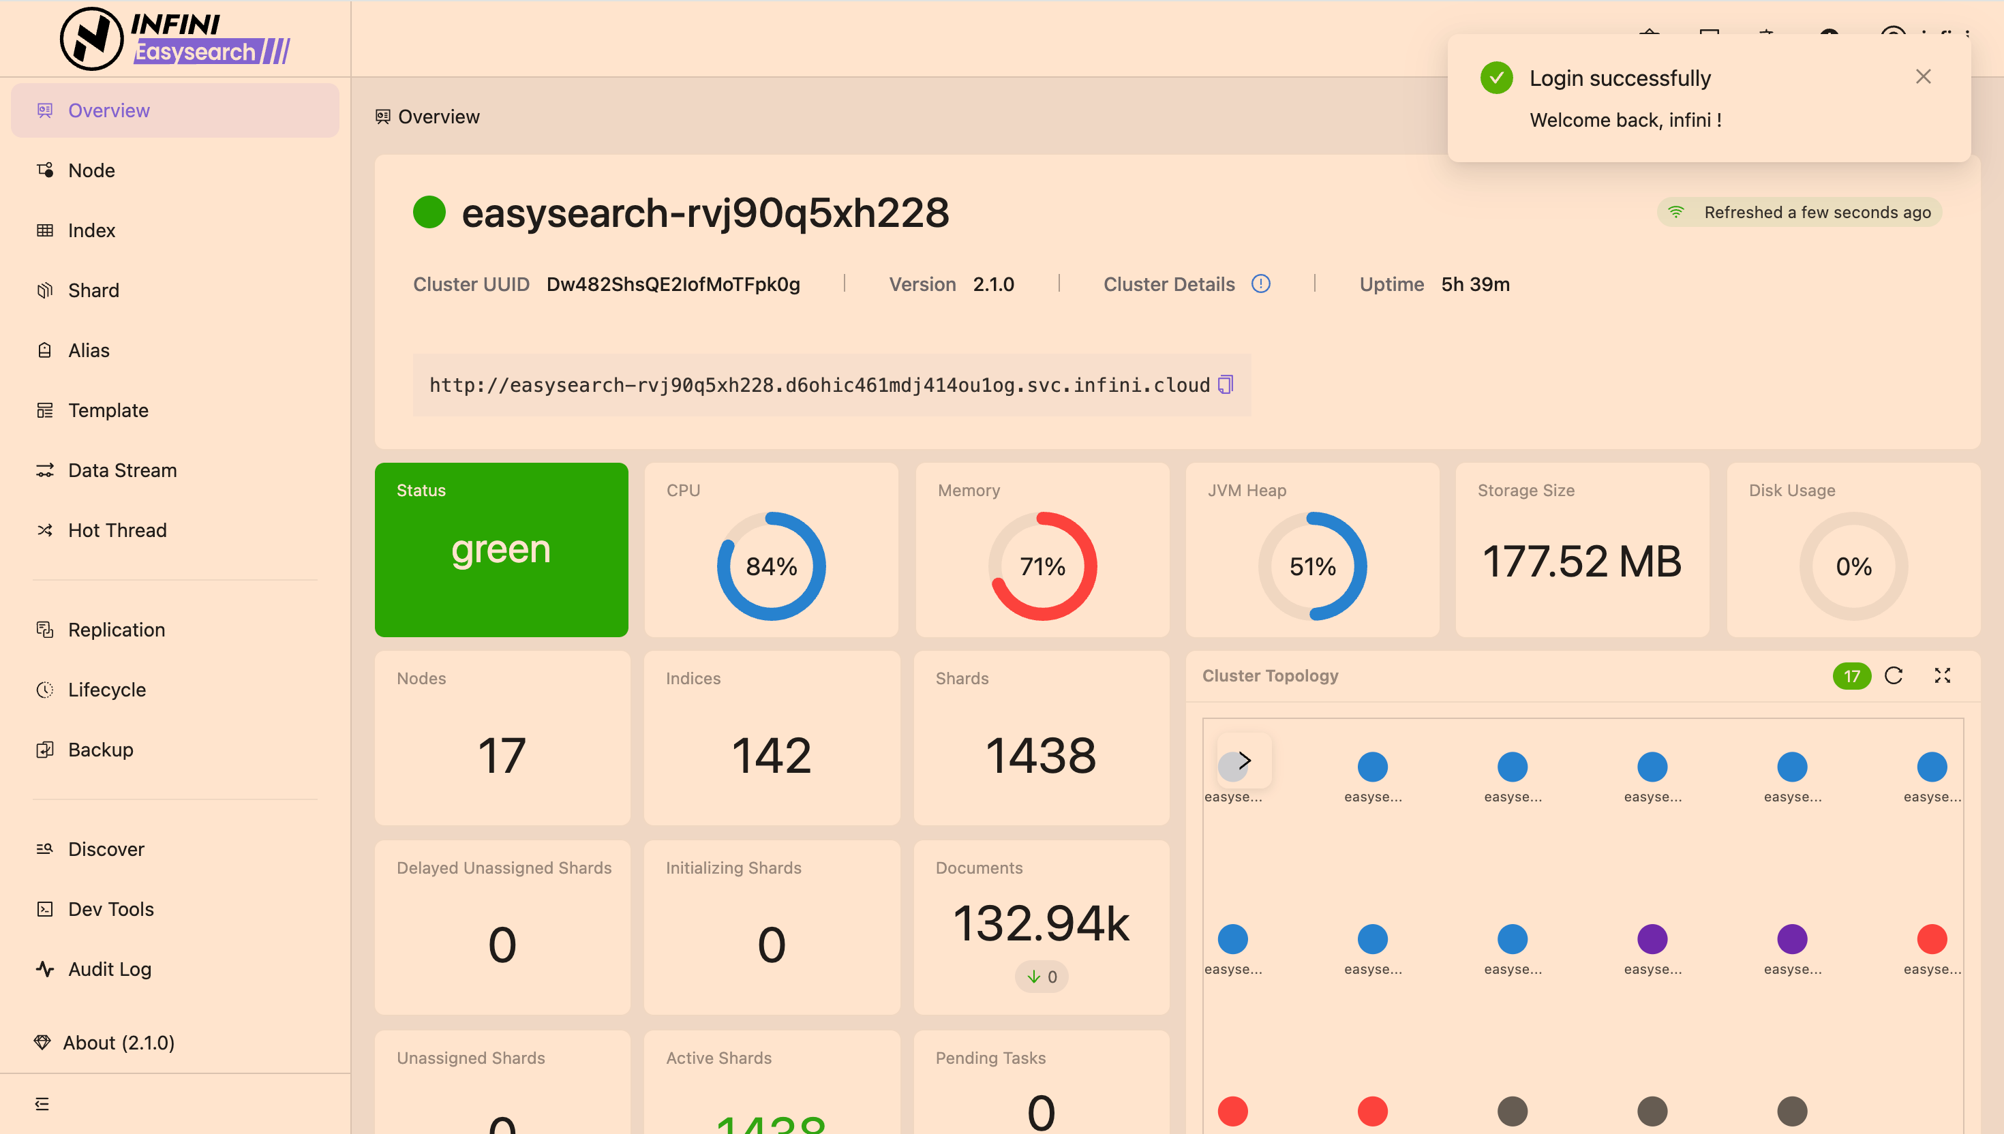The image size is (2004, 1134).
Task: Dismiss the Login successfully notification
Action: (x=1923, y=76)
